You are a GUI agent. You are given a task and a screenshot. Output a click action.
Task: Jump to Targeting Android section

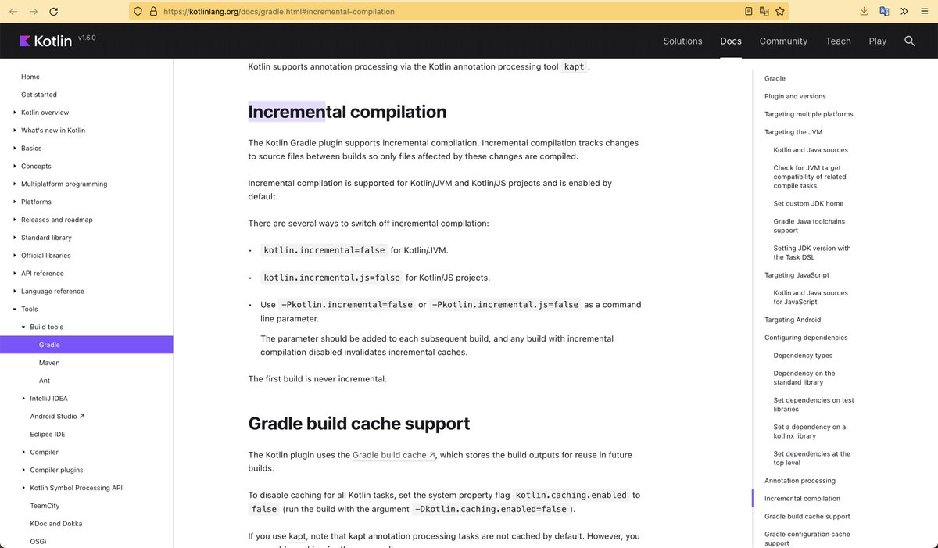tap(793, 320)
